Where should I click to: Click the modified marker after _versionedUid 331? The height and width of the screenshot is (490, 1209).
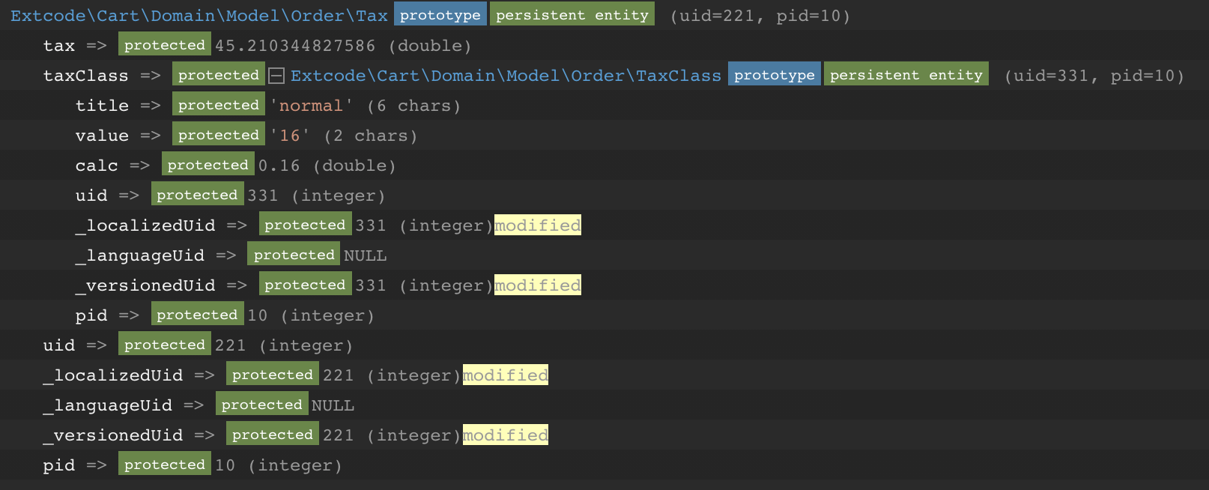pos(538,285)
